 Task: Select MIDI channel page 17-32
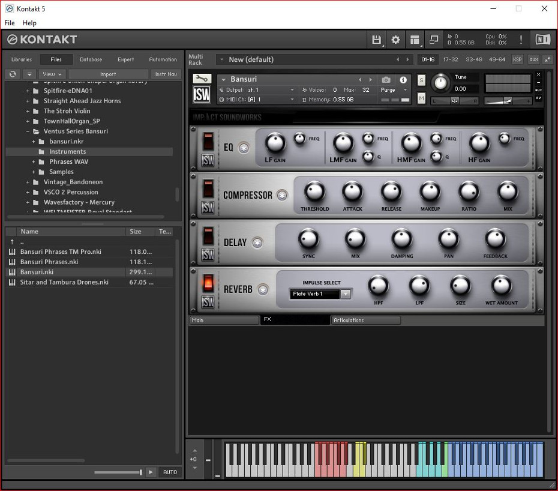pos(451,59)
